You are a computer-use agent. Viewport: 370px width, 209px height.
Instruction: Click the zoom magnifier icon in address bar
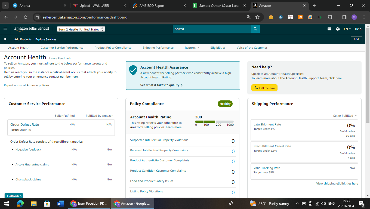point(248,17)
